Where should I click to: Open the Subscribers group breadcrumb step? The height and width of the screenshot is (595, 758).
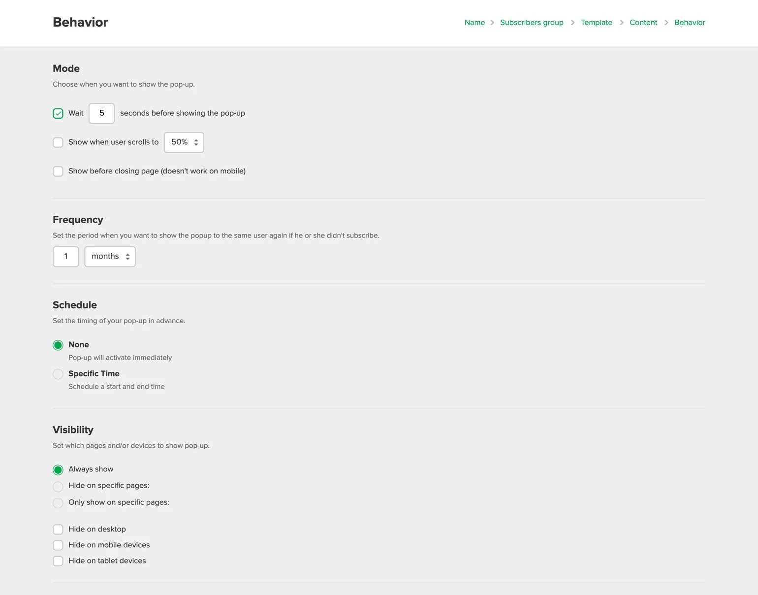click(x=532, y=23)
